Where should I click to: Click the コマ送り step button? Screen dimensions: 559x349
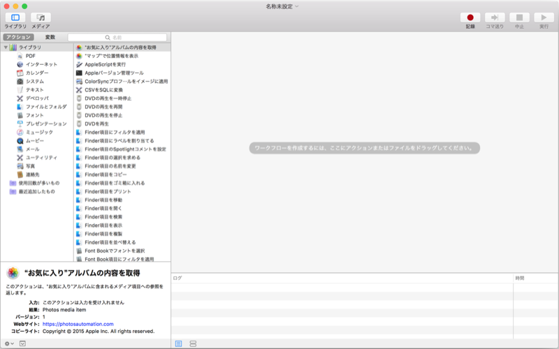point(495,17)
